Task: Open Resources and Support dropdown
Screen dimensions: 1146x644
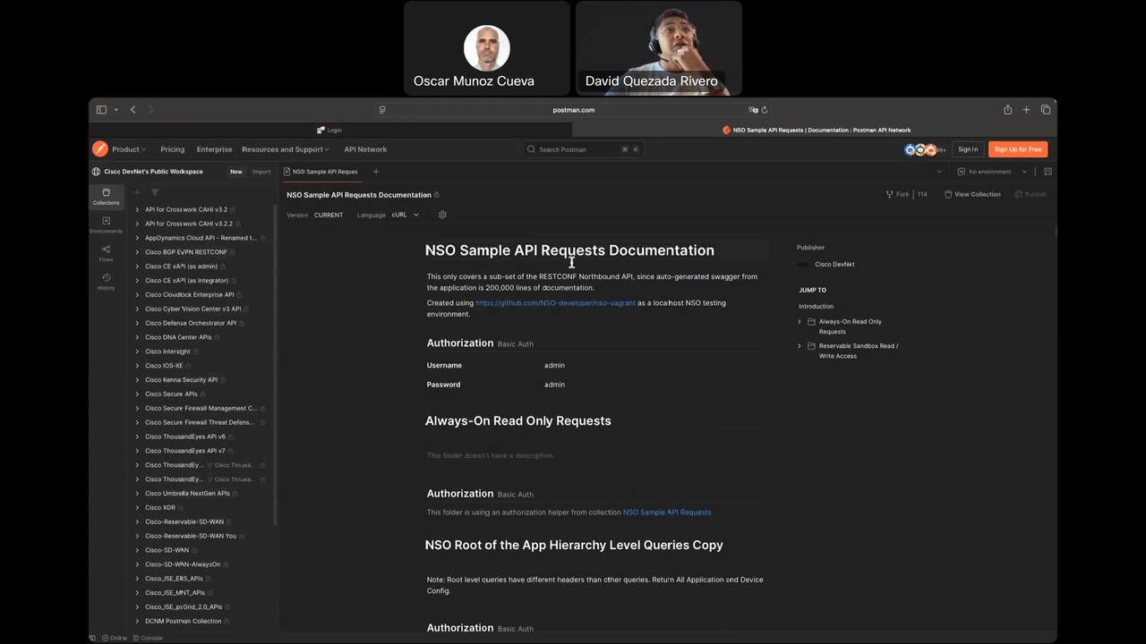Action: click(286, 149)
